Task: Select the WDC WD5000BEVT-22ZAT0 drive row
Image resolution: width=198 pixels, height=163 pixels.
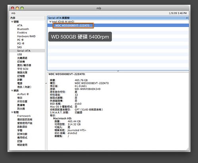Action: (x=118, y=25)
